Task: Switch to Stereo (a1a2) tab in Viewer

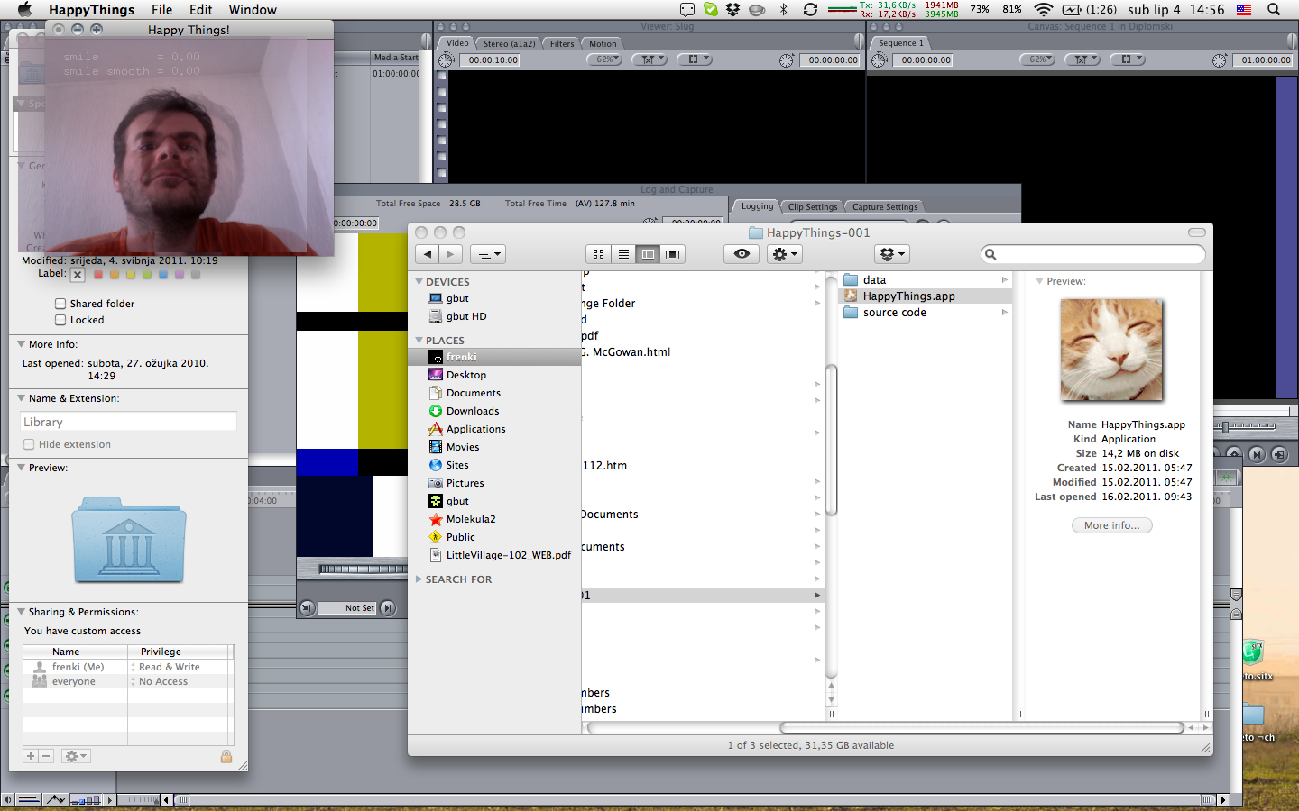Action: pyautogui.click(x=509, y=43)
